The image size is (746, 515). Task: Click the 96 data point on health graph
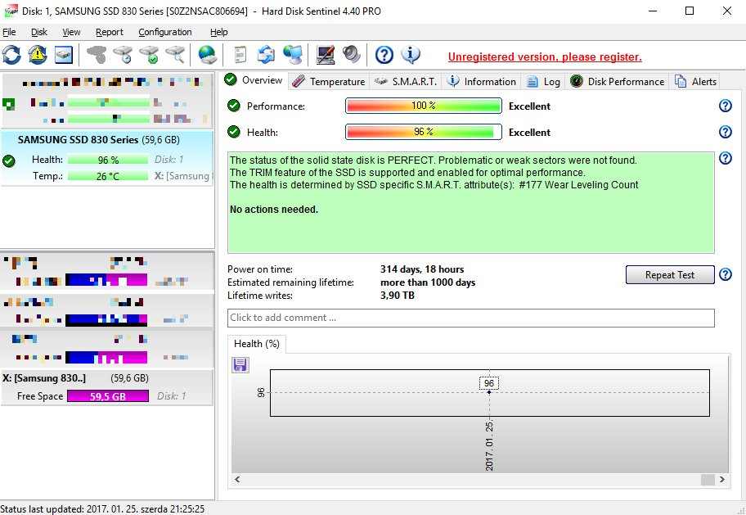click(488, 392)
